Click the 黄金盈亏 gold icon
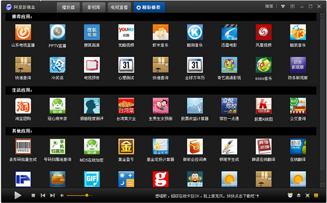The image size is (327, 203). [126, 146]
